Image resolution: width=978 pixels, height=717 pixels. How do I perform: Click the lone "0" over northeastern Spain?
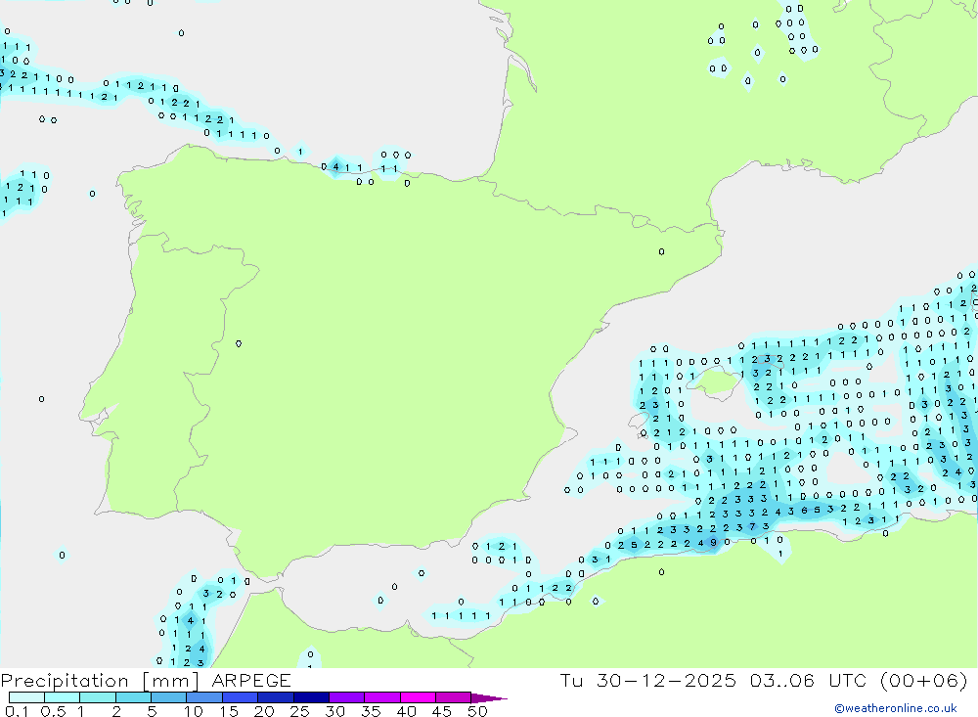661,251
